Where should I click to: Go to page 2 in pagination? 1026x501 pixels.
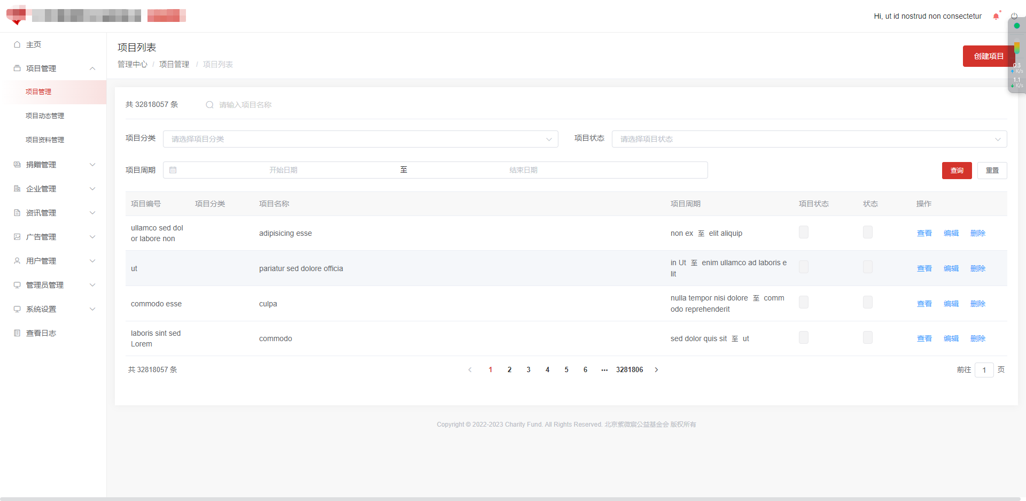pyautogui.click(x=510, y=369)
